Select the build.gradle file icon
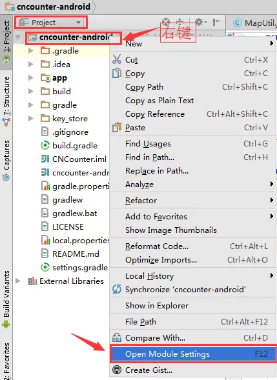Screen dimensions: 277x380 coord(45,145)
